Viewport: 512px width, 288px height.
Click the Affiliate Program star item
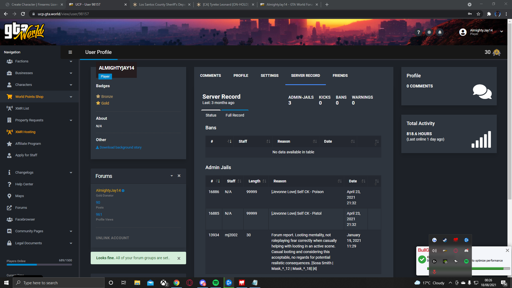click(x=28, y=144)
